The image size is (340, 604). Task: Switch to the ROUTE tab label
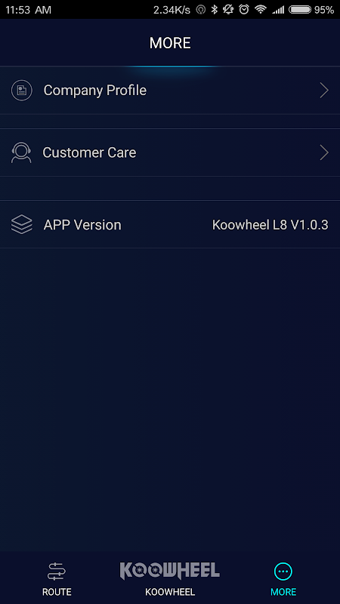point(57,592)
